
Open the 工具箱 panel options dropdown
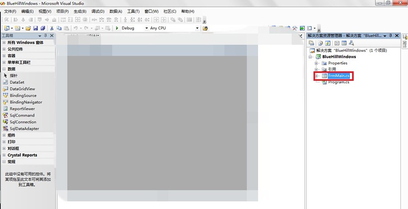[x=40, y=36]
